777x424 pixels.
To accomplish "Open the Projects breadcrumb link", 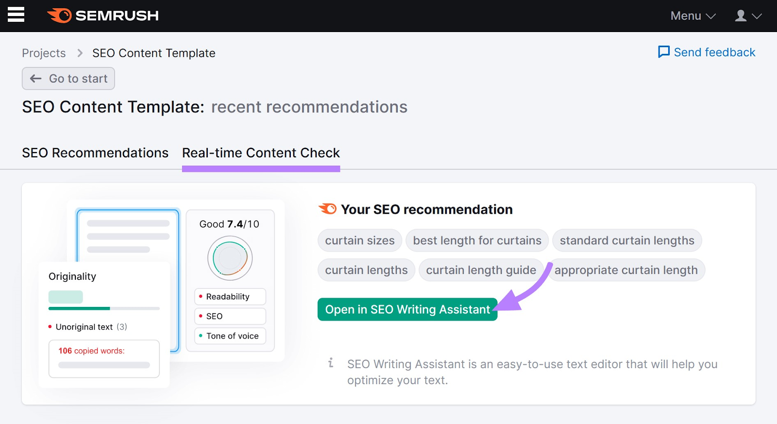I will point(44,53).
